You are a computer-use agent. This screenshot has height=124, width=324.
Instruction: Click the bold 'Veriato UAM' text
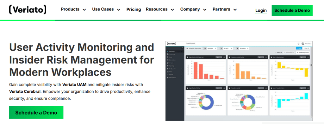75,84
